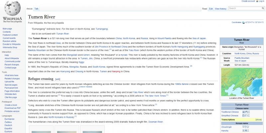Image resolution: width=266 pixels, height=133 pixels.
Task: Switch to the Talk tab
Action: (x=36, y=9)
